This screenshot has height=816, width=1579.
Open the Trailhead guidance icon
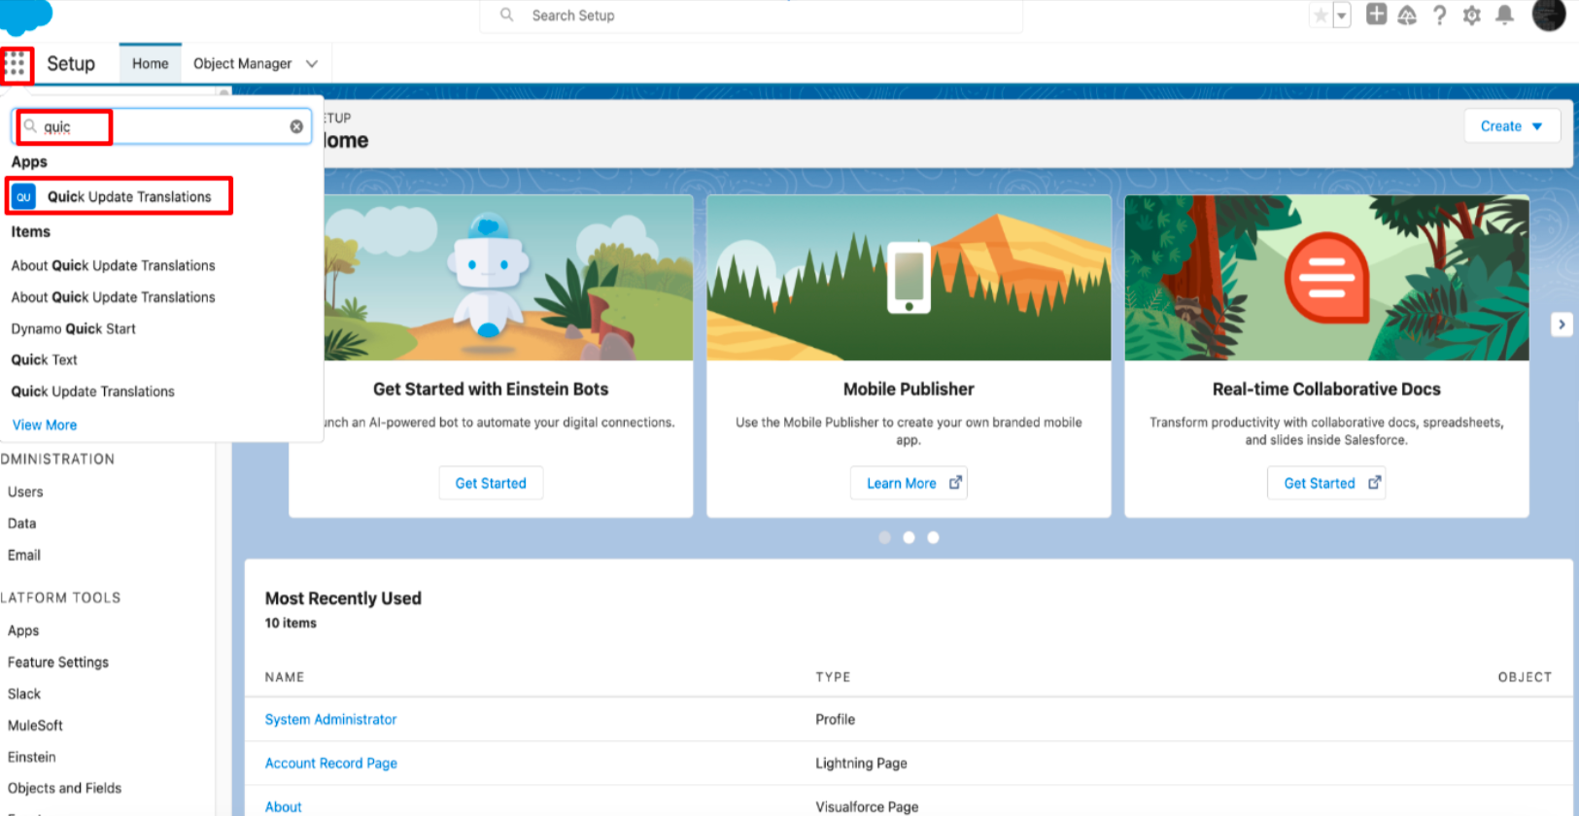[1407, 16]
